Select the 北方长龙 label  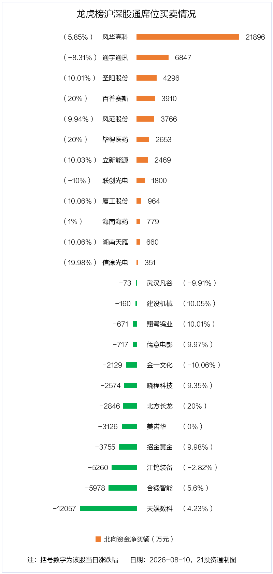point(160,406)
